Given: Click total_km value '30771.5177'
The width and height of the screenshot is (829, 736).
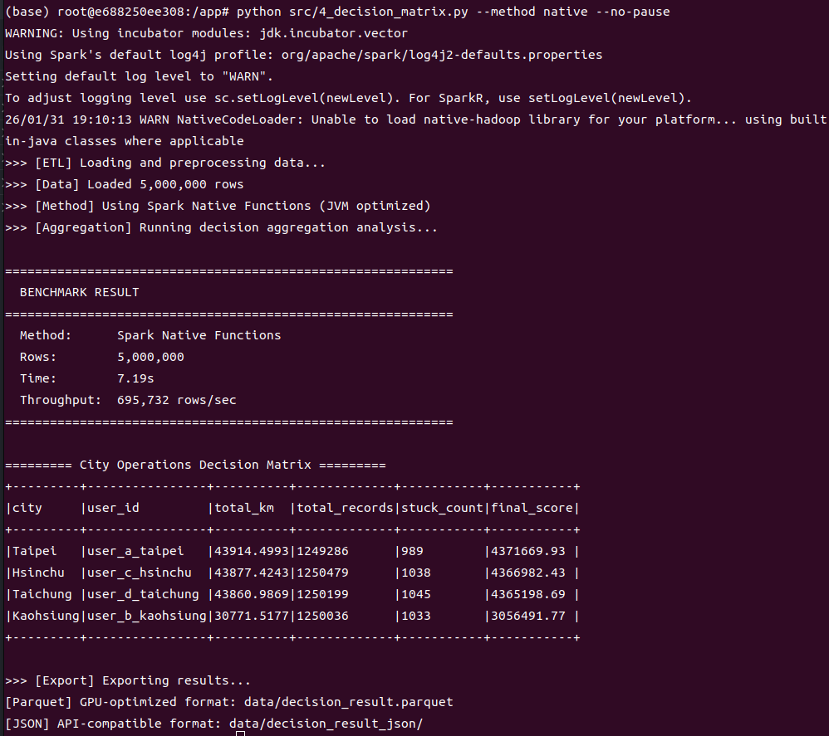Looking at the screenshot, I should [x=252, y=617].
